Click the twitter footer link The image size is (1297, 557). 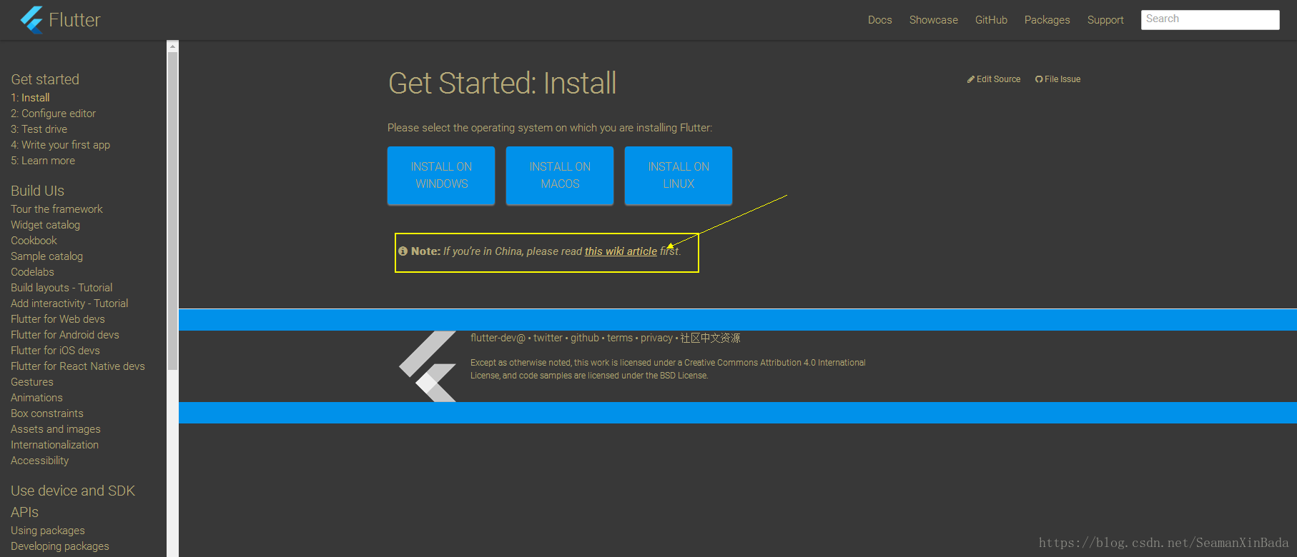coord(548,338)
